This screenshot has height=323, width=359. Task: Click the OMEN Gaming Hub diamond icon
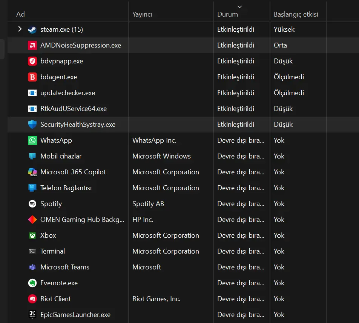[x=32, y=220]
